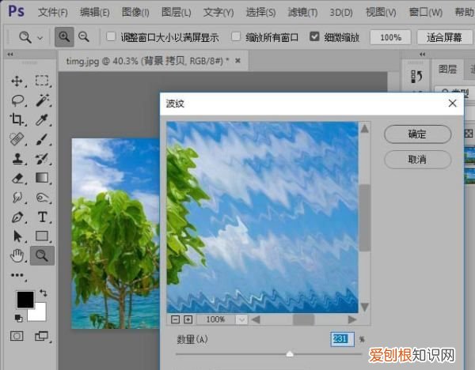
Task: Change the screen mode
Action: pos(41,336)
